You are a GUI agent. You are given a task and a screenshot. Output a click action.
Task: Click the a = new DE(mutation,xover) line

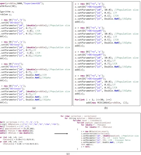(x=95, y=131)
